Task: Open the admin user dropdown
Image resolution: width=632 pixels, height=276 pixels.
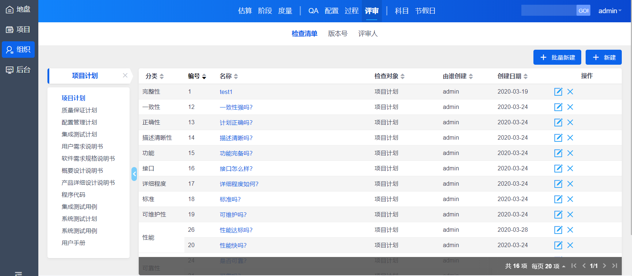Action: tap(610, 11)
